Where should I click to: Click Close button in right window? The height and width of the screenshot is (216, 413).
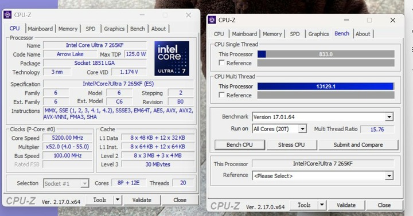coord(384,205)
